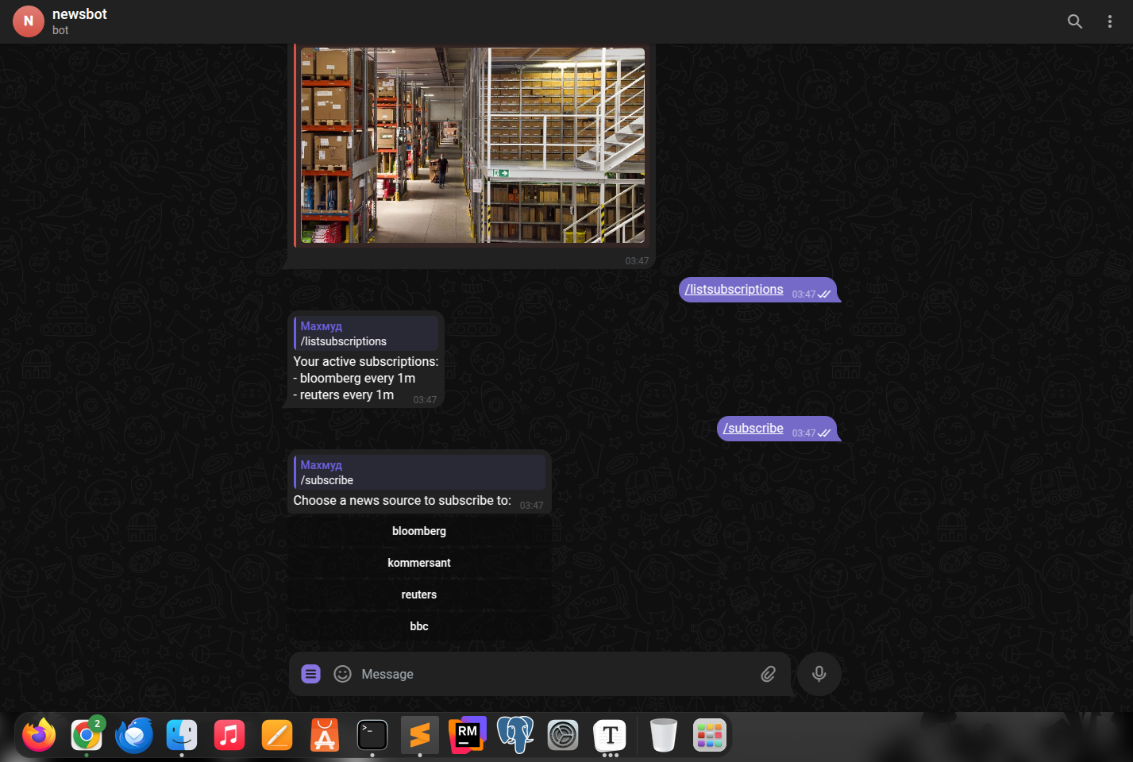Launch pgAdmin from the dock
Screen dimensions: 1133x762
(x=514, y=735)
